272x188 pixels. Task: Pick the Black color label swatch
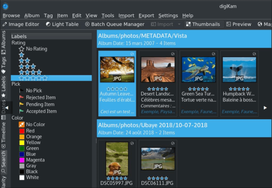tap(22, 172)
